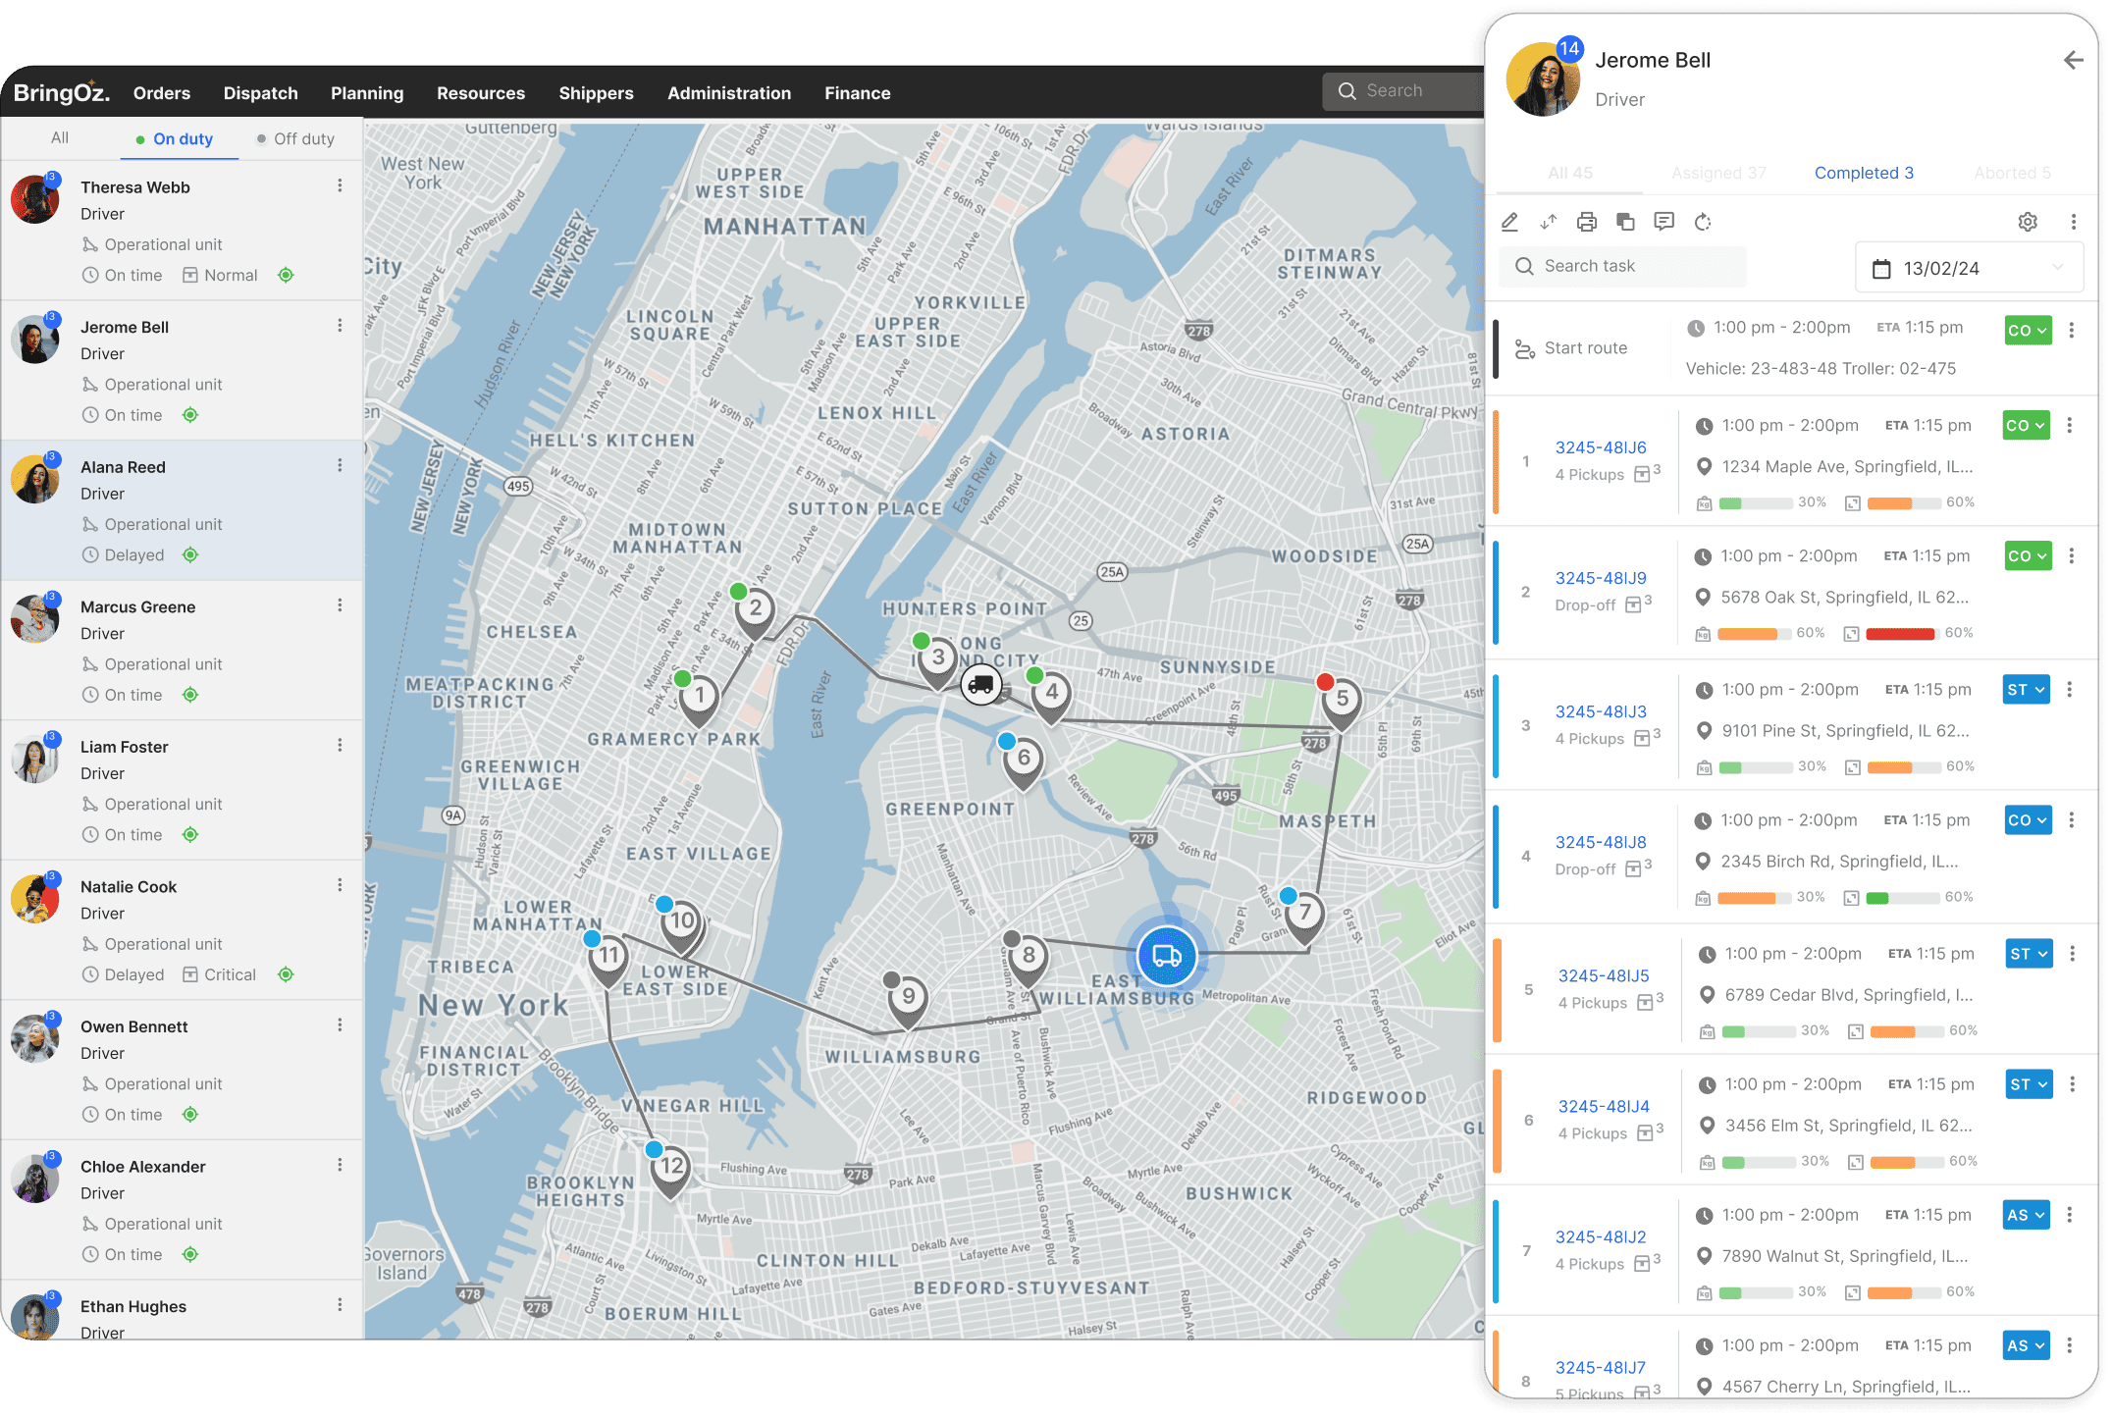Open kebab menu next to settings gear
Image resolution: width=2112 pixels, height=1418 pixels.
tap(2073, 222)
